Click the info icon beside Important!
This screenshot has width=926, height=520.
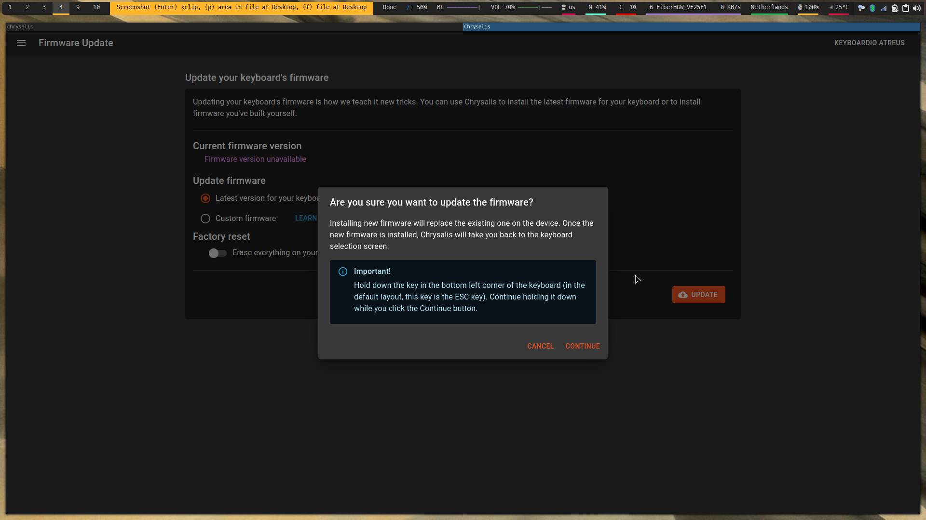tap(342, 272)
